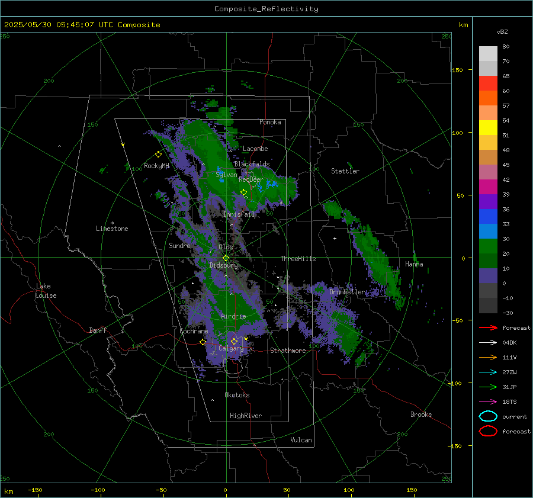Select the 60 dBZ orange color swatch
The width and height of the screenshot is (533, 498).
[488, 98]
